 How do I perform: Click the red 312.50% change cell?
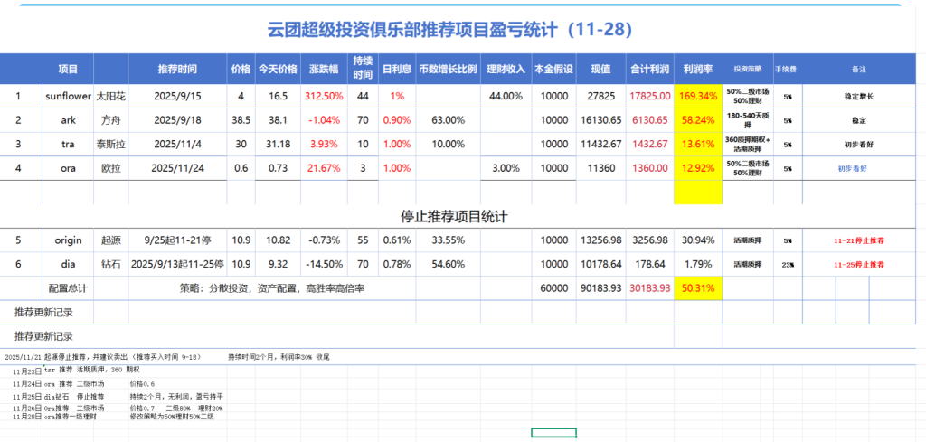[324, 96]
